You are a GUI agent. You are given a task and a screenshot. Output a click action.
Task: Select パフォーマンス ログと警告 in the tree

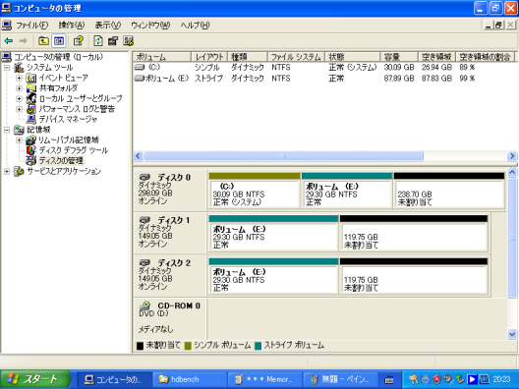77,109
